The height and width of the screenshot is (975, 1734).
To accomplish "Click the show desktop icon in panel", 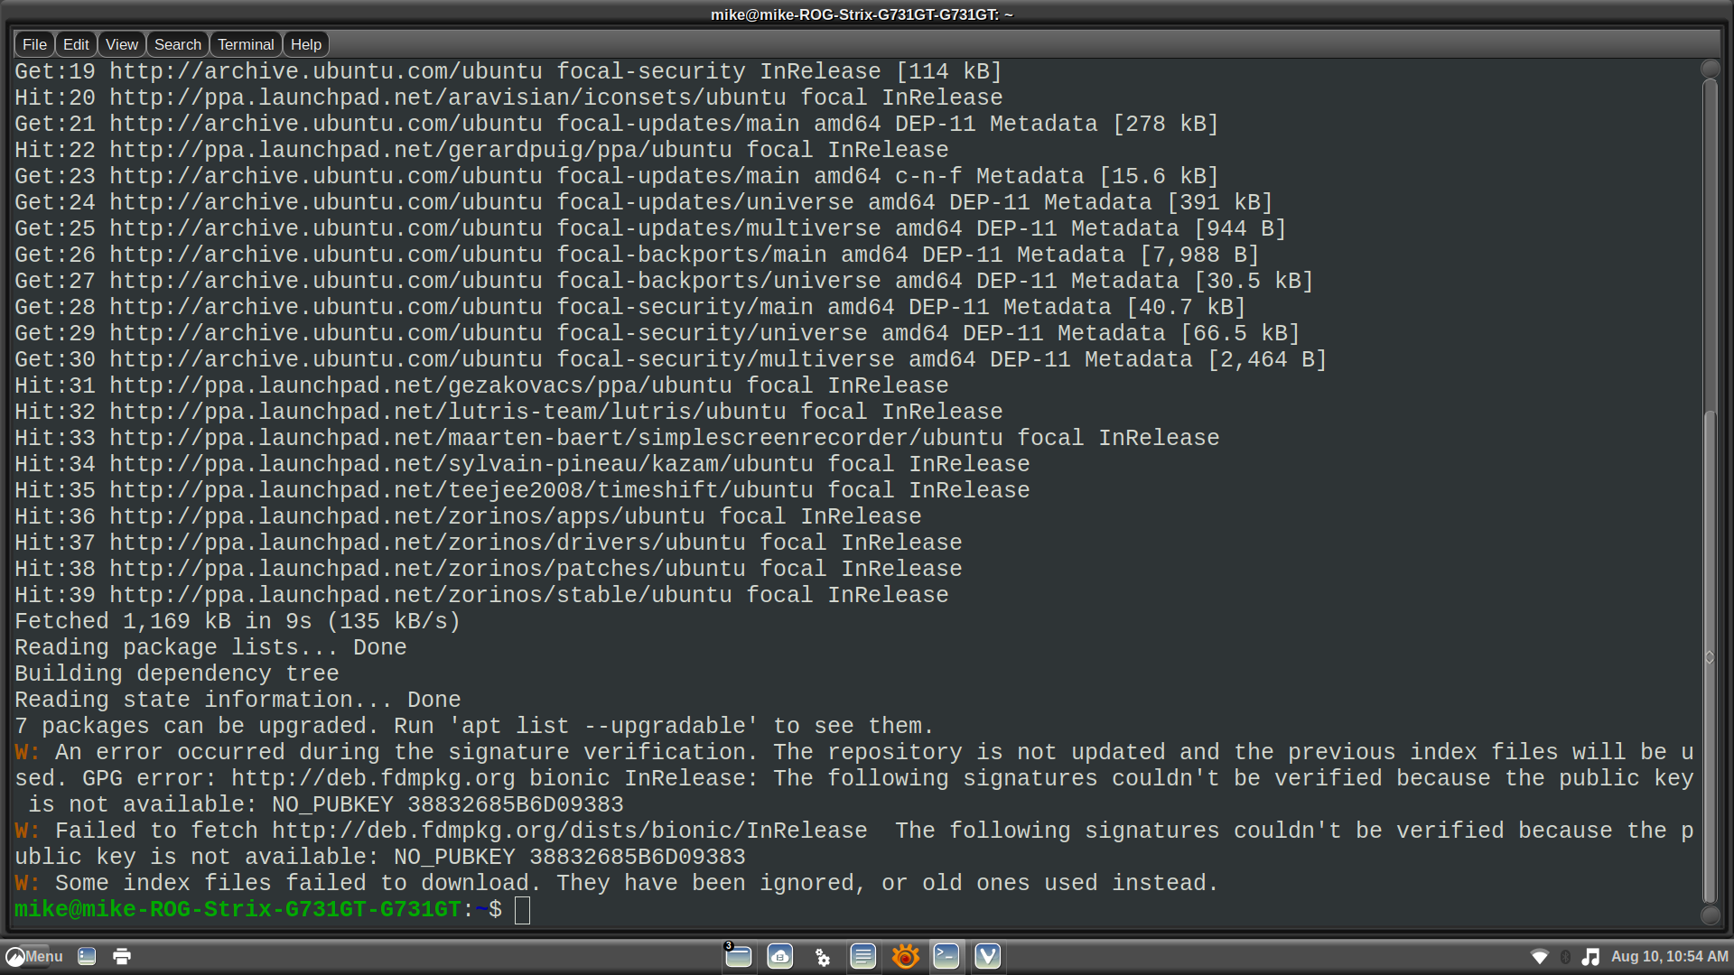I will [x=87, y=956].
